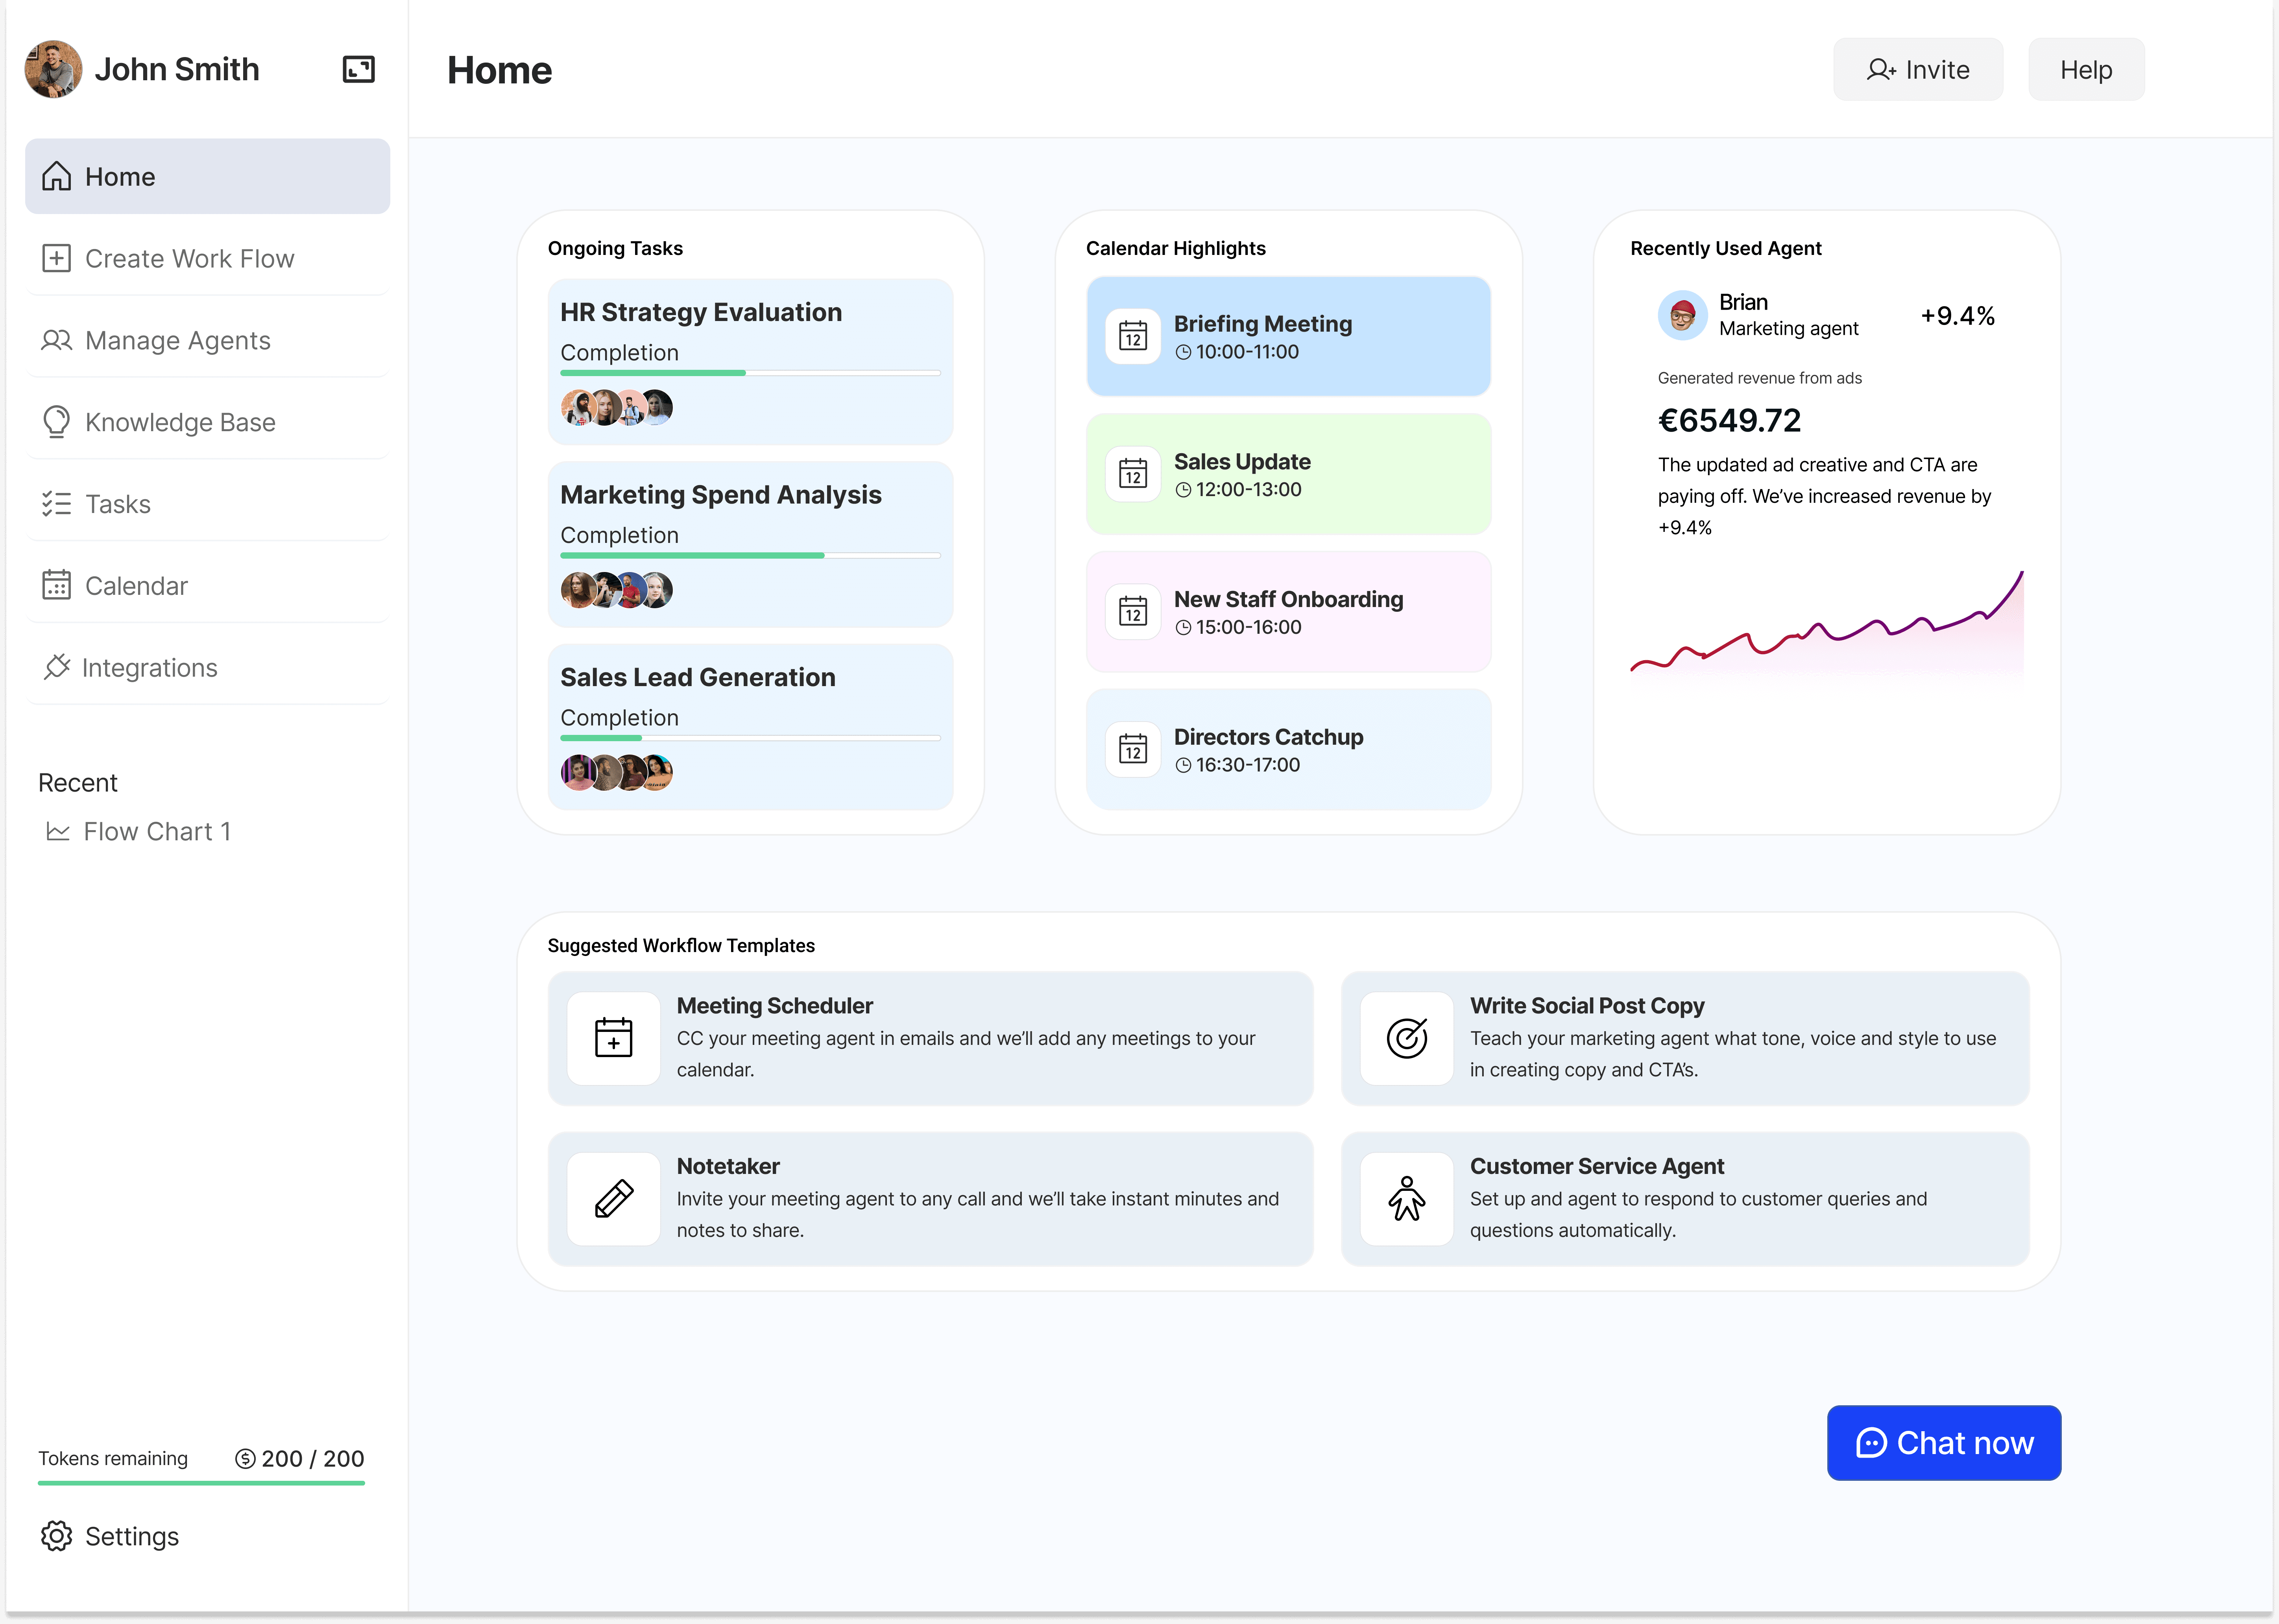Click team avatars on HR Strategy Evaluation
Viewport: 2279px width, 1624px height.
(x=616, y=407)
